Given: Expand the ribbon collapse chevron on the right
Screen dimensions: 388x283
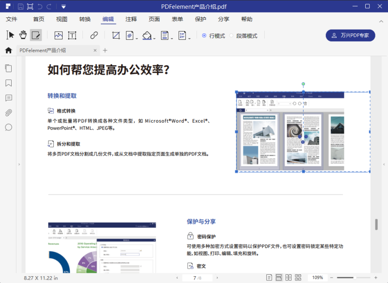Looking at the screenshot, I should (x=381, y=22).
